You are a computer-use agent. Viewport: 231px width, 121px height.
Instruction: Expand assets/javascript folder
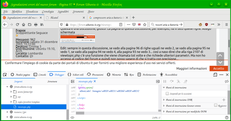[x=11, y=92]
